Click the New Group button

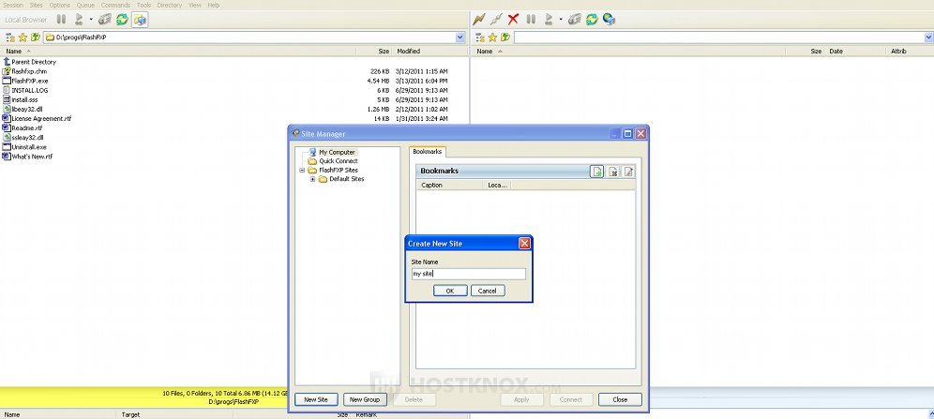365,399
